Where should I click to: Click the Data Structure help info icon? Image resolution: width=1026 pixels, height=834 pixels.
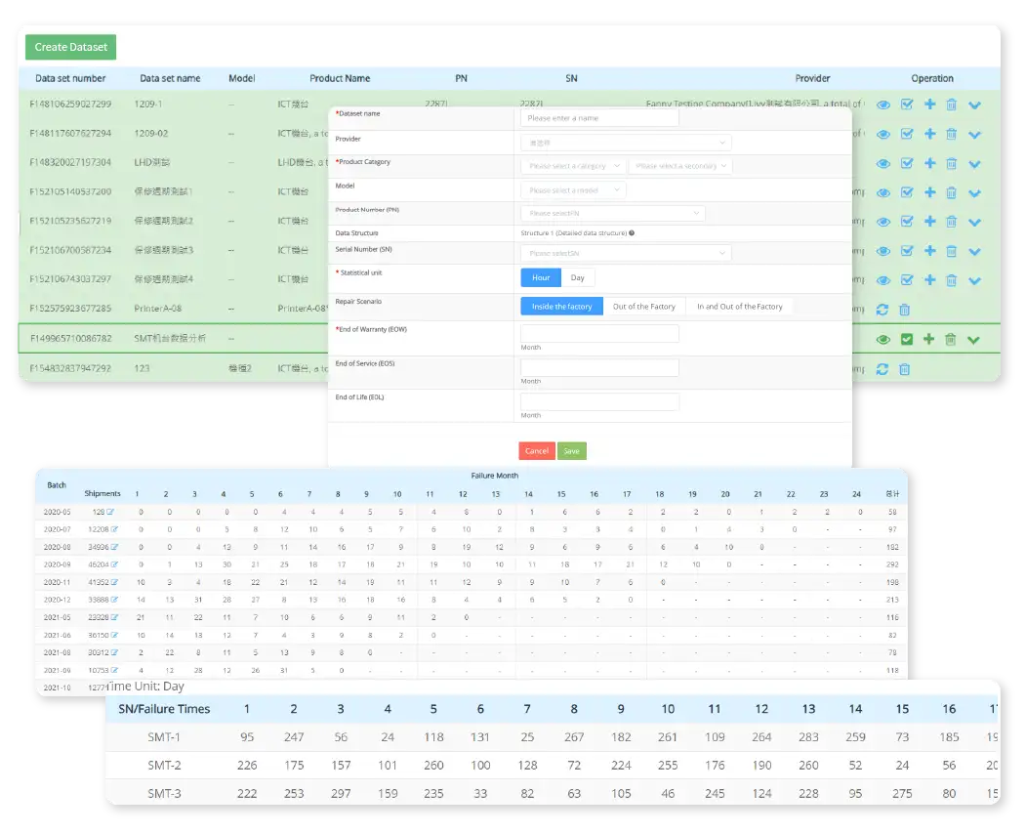point(633,233)
